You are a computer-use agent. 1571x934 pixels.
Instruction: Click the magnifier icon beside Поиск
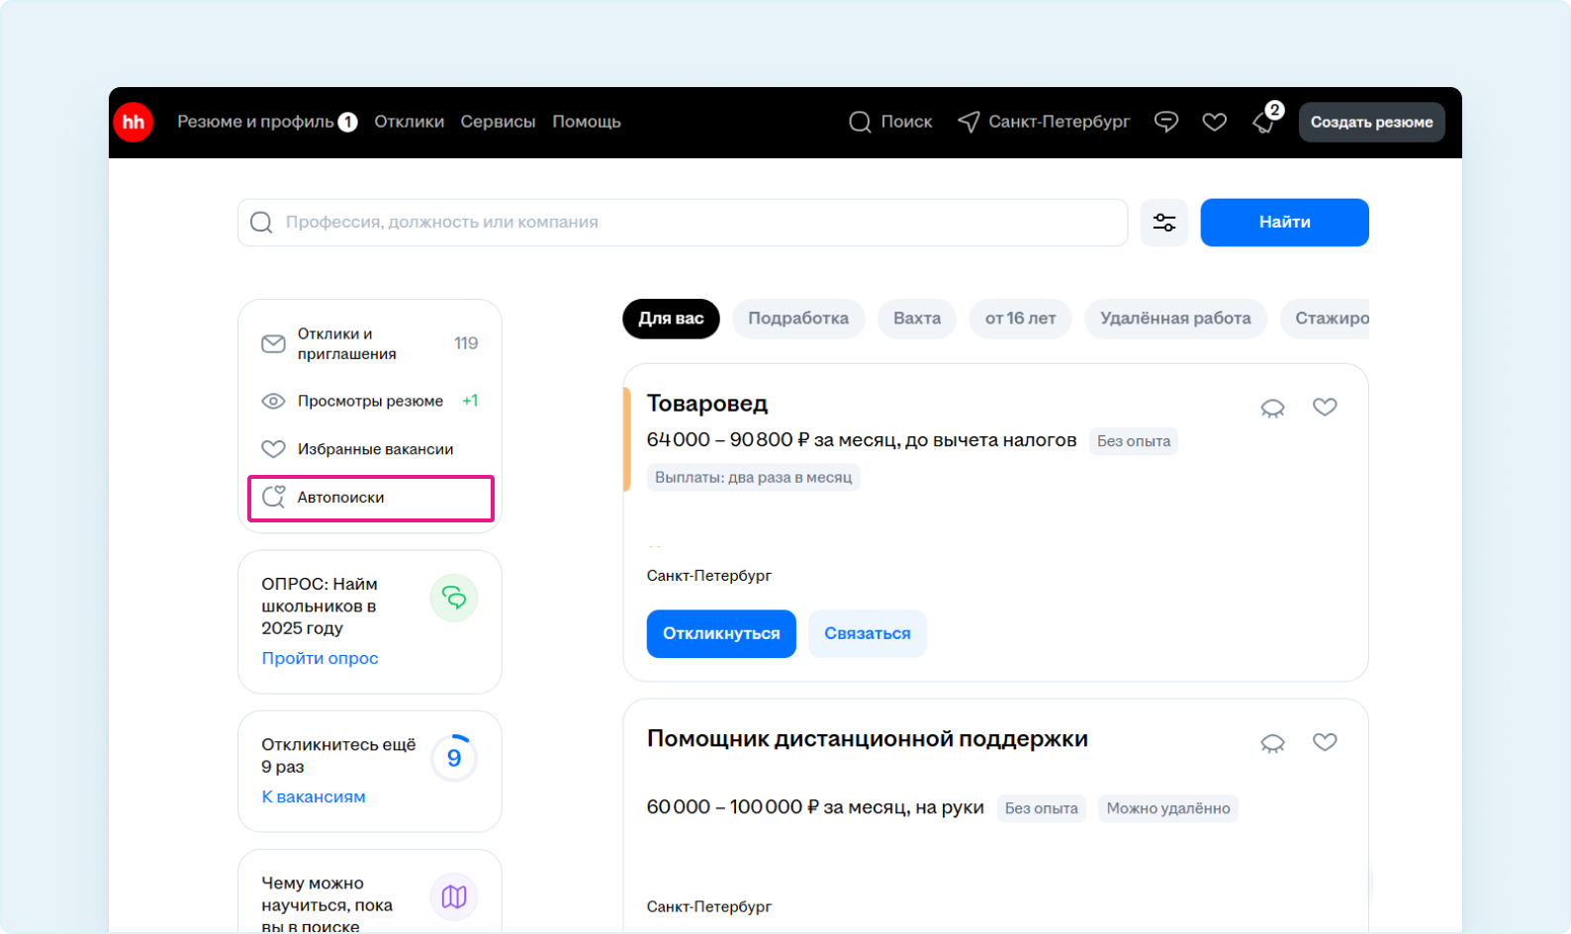tap(860, 122)
